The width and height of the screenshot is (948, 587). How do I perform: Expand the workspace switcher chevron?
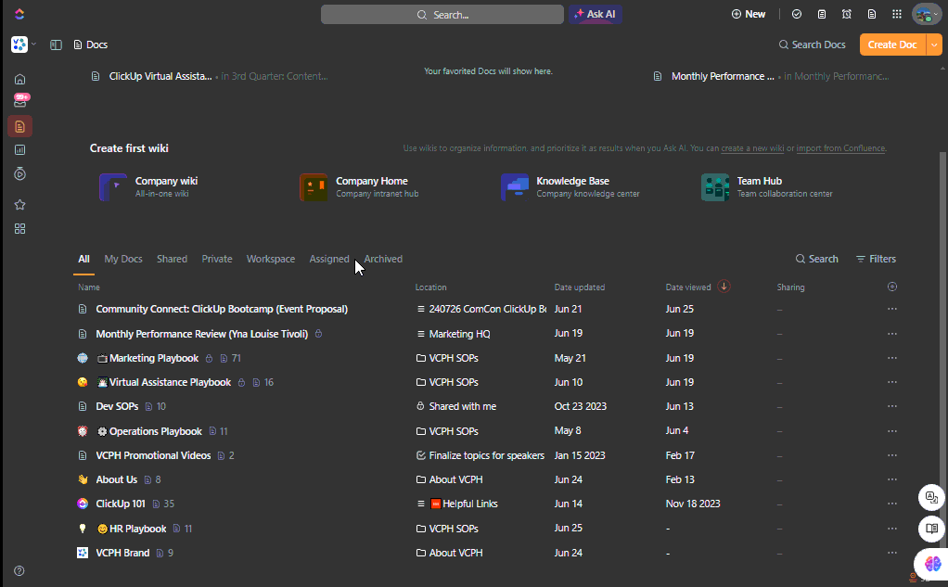33,45
